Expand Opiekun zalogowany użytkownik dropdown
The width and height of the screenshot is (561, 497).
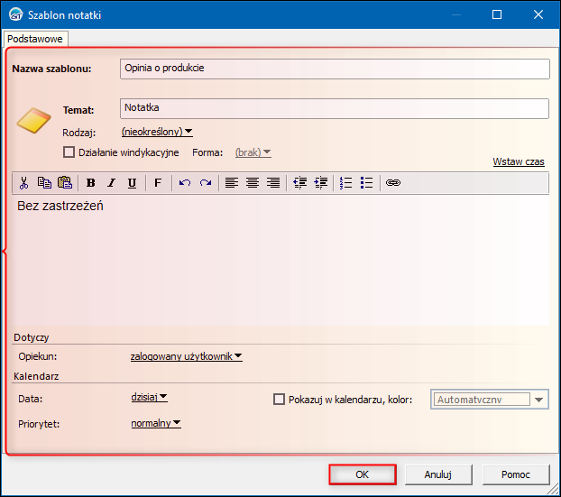tap(187, 356)
